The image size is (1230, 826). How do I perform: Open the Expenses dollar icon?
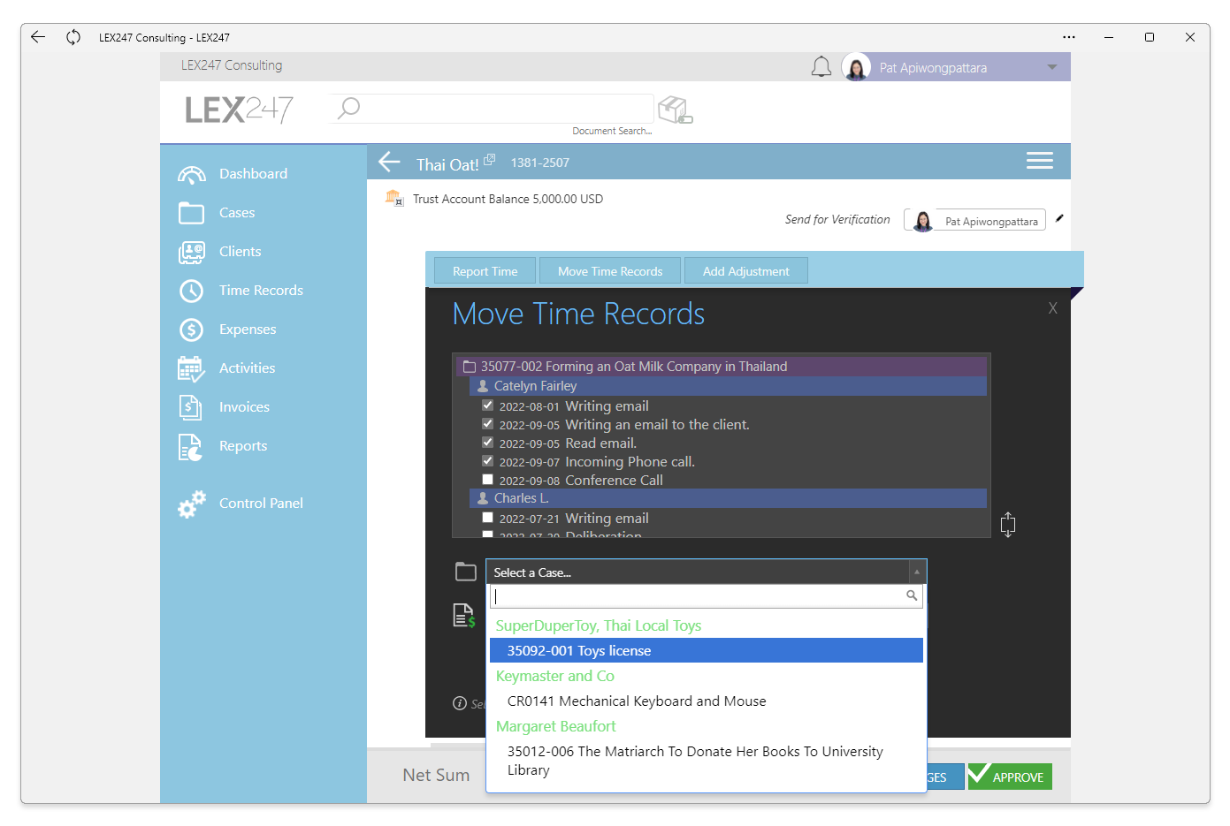pos(192,330)
